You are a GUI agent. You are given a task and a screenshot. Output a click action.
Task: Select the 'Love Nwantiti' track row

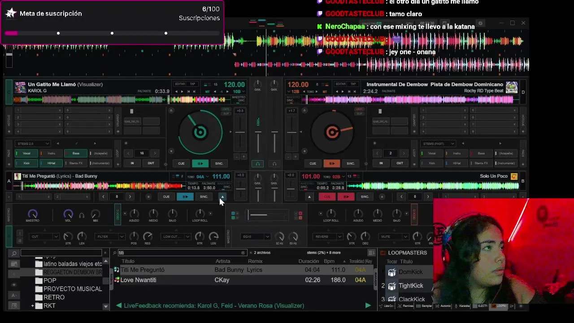coord(244,280)
